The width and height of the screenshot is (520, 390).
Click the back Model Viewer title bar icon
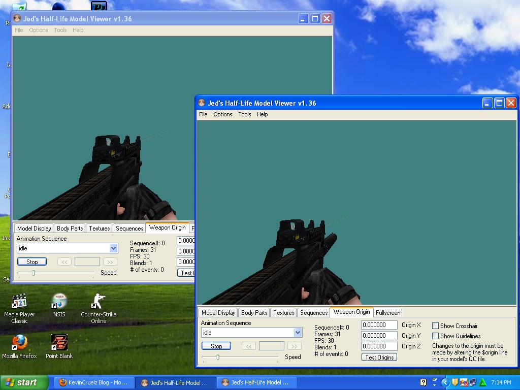pyautogui.click(x=17, y=19)
